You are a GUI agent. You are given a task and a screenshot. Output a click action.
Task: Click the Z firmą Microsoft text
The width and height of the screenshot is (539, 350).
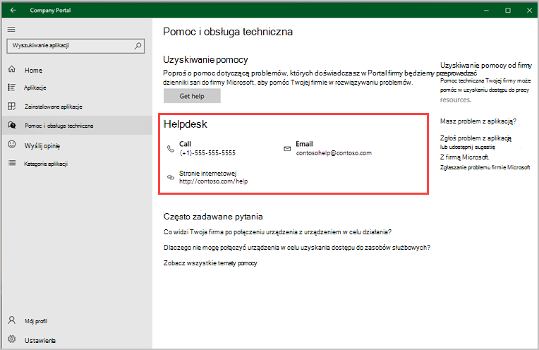(x=464, y=157)
